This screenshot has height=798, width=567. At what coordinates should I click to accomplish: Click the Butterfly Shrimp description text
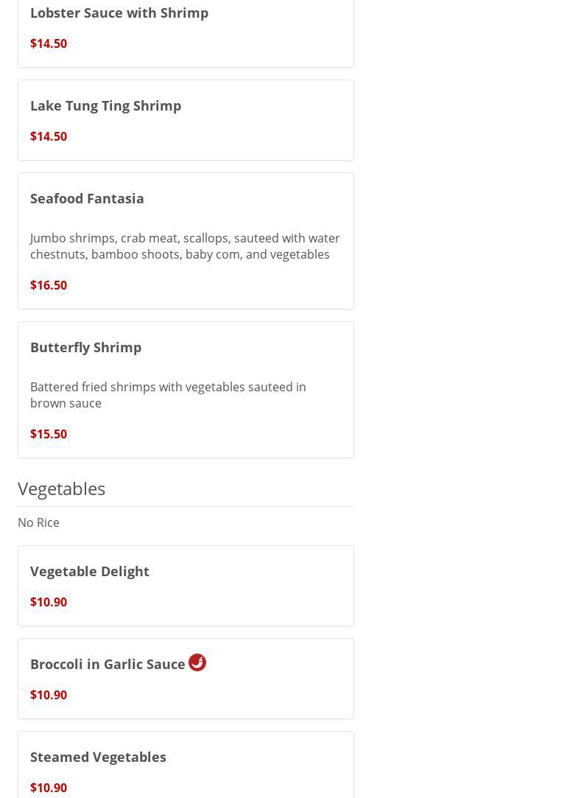click(168, 395)
